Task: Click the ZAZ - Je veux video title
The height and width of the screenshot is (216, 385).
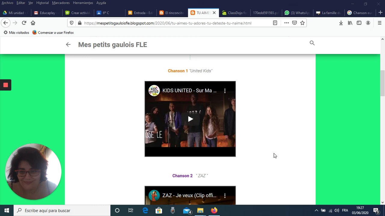Action: (189, 196)
